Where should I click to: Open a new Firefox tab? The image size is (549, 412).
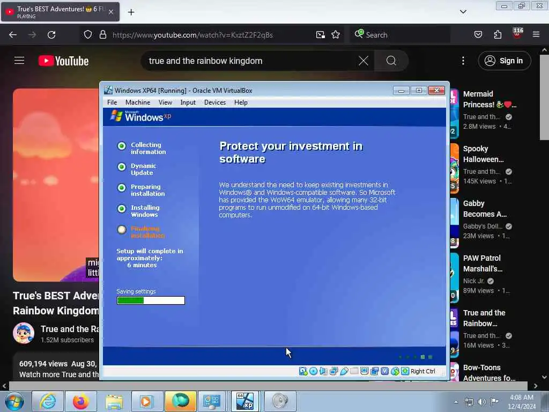[131, 12]
